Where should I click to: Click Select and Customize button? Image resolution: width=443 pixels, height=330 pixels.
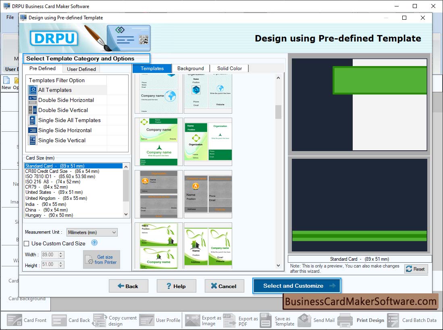pyautogui.click(x=297, y=286)
